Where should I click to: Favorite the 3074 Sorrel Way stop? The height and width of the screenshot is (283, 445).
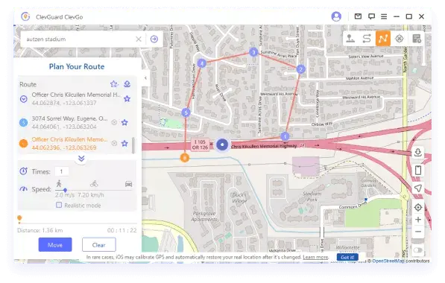tap(124, 122)
